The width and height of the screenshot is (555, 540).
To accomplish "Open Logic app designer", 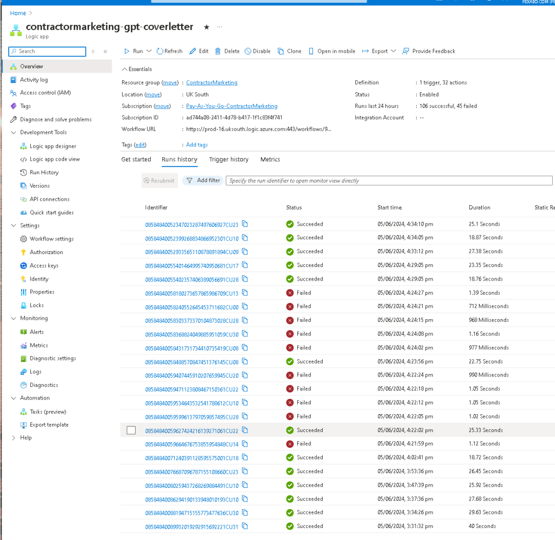I will [x=53, y=146].
